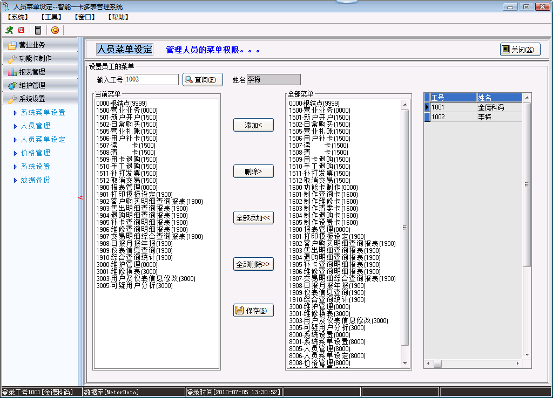
Task: Open 人员管理 in the sidebar tree
Action: [35, 126]
